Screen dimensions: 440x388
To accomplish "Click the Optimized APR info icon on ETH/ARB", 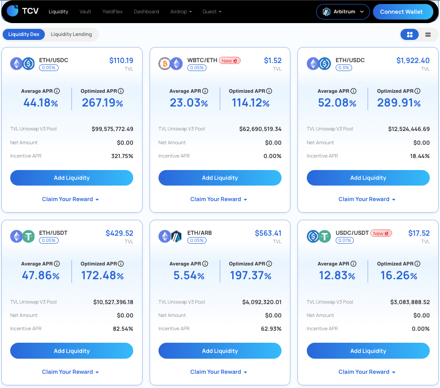I will (x=269, y=263).
